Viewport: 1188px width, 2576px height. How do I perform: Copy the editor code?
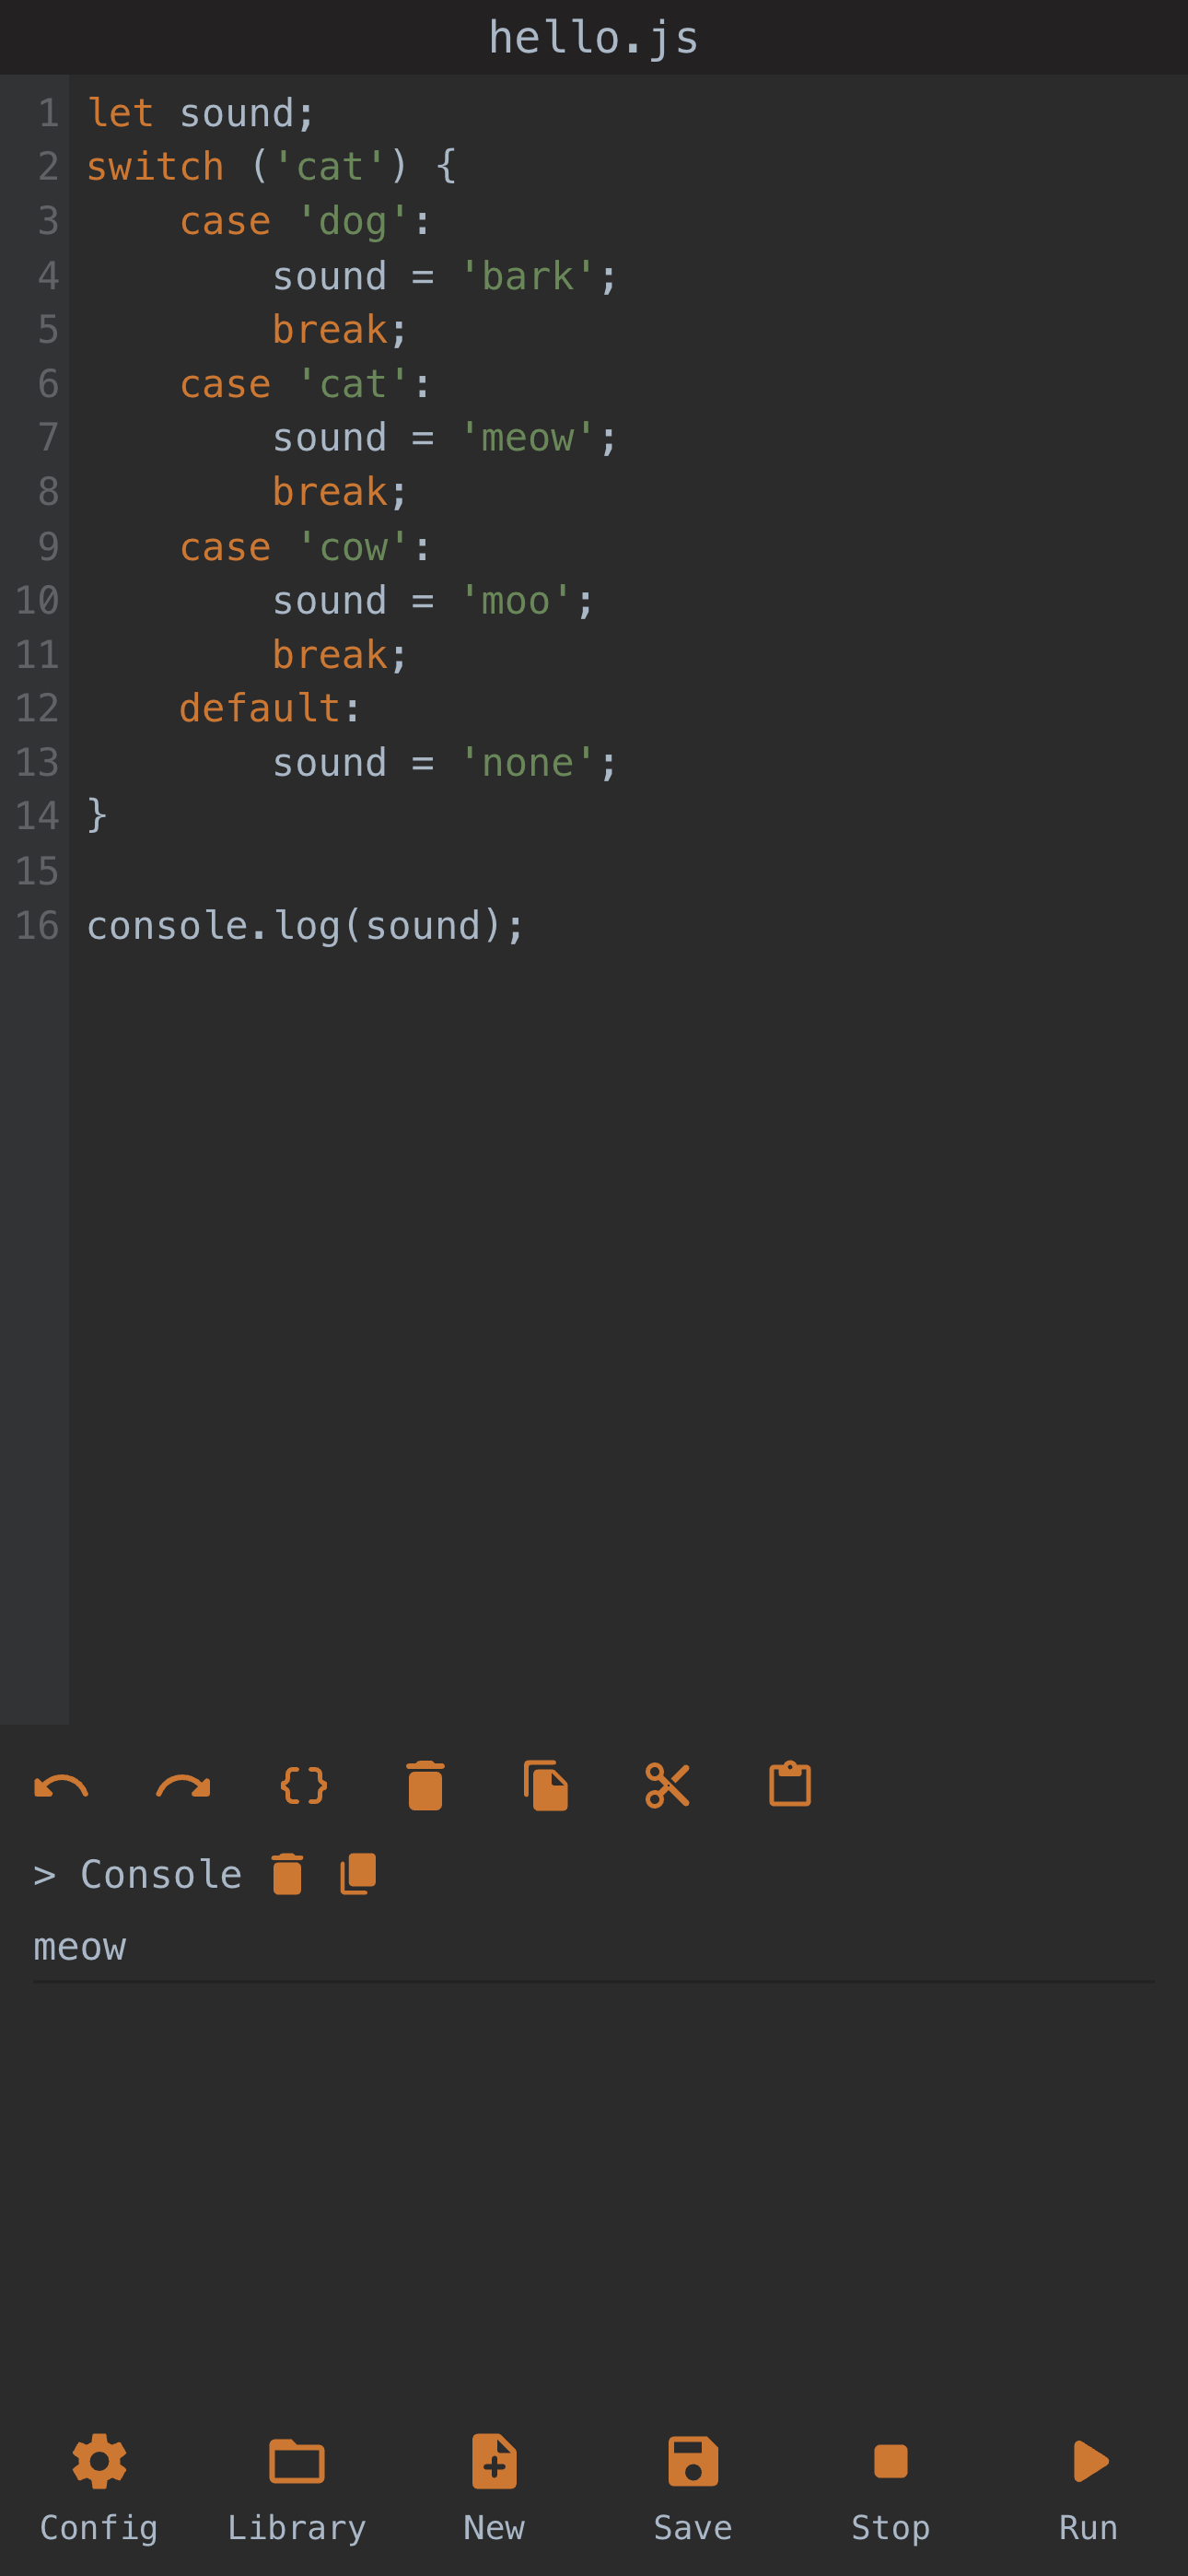tap(546, 1786)
